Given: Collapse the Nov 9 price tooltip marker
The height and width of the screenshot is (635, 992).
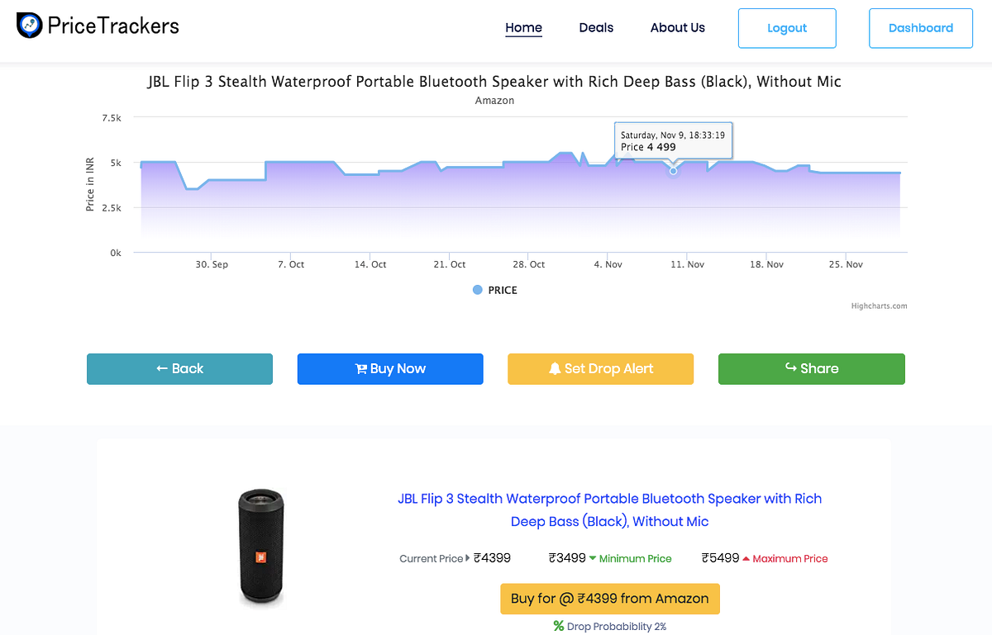Looking at the screenshot, I should (x=673, y=140).
